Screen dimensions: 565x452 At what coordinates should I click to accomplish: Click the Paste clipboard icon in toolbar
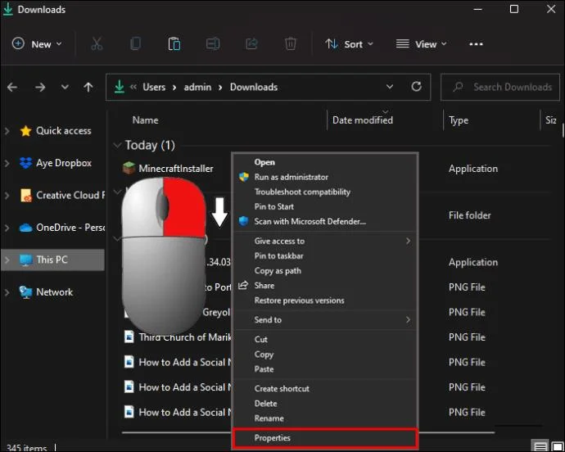[x=174, y=44]
